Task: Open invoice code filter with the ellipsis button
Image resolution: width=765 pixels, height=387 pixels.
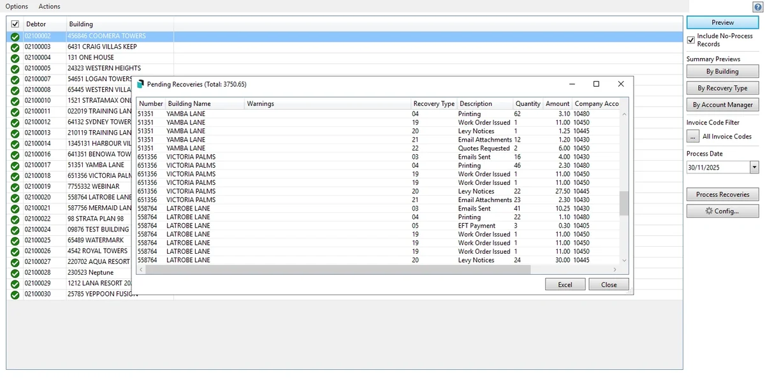Action: click(x=693, y=136)
